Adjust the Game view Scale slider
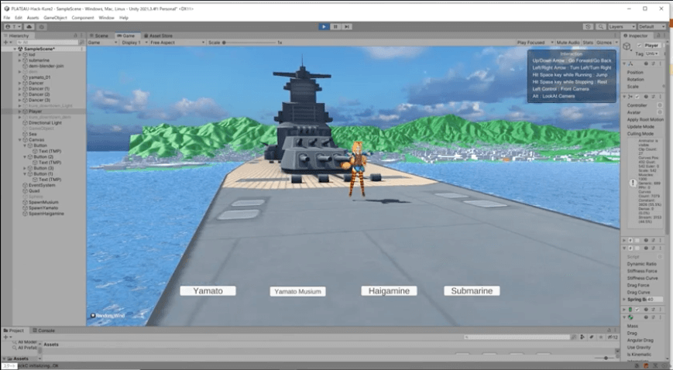 tap(249, 43)
